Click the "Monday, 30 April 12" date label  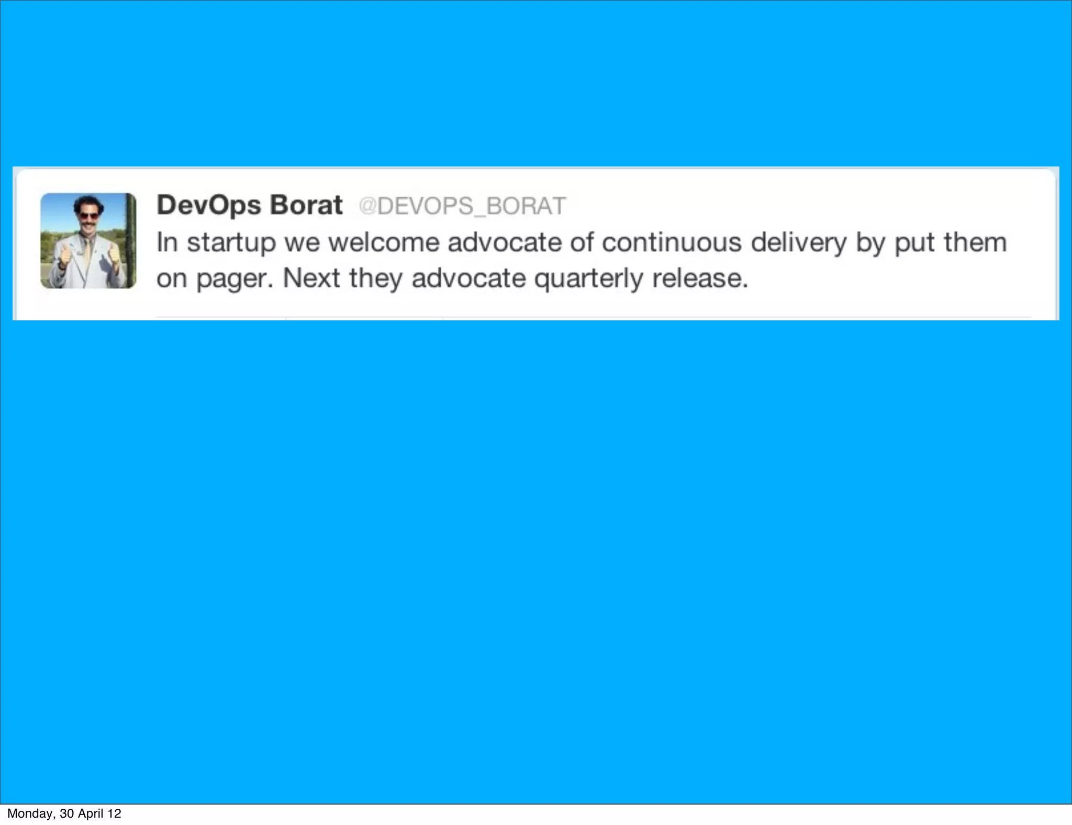64,813
